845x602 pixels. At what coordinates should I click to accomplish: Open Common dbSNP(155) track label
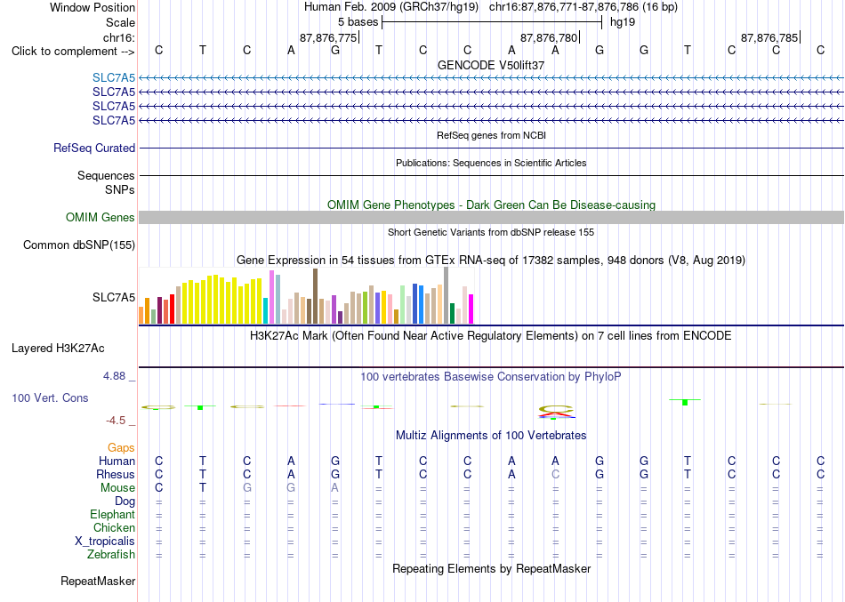(79, 245)
